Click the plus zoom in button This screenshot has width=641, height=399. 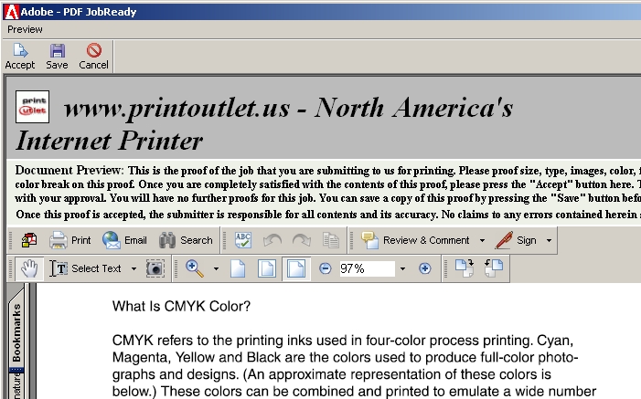(x=425, y=268)
